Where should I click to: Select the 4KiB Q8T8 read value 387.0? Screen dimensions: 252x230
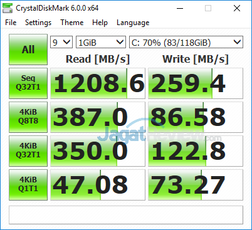pyautogui.click(x=98, y=117)
